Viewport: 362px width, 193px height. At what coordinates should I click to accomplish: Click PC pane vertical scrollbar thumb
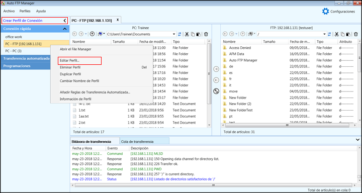pyautogui.click(x=209, y=73)
